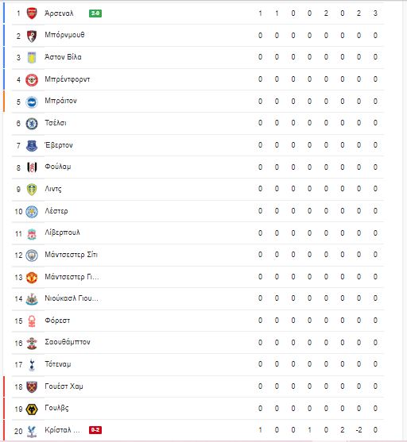Select the Σαουθάμπτον team name

click(x=68, y=342)
